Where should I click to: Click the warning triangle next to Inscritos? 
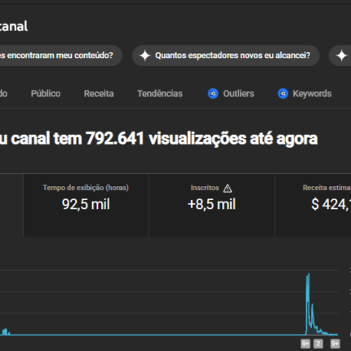point(228,189)
